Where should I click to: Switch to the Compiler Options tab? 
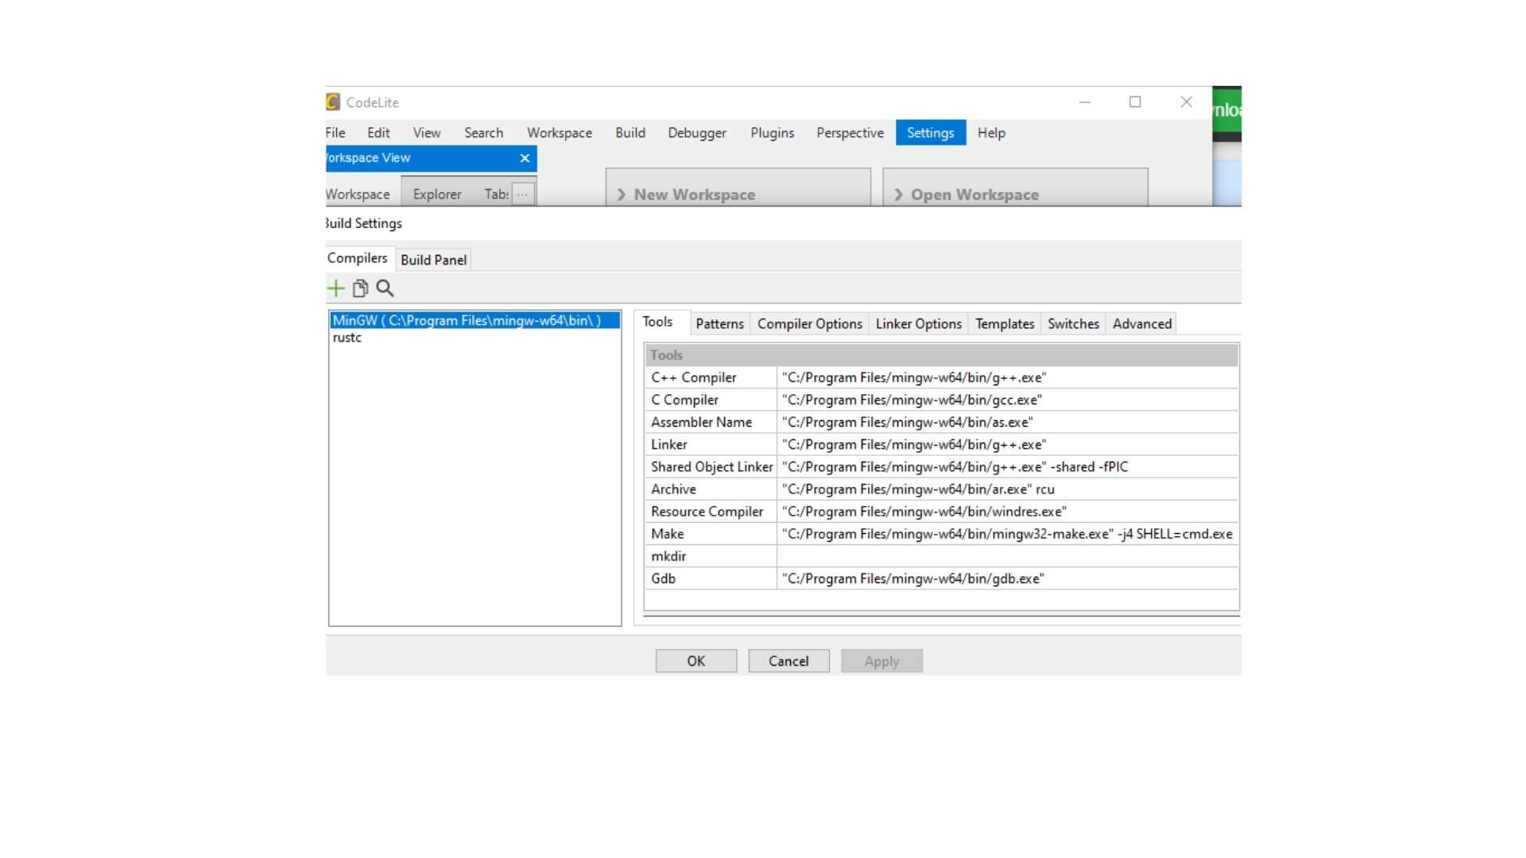coord(809,323)
